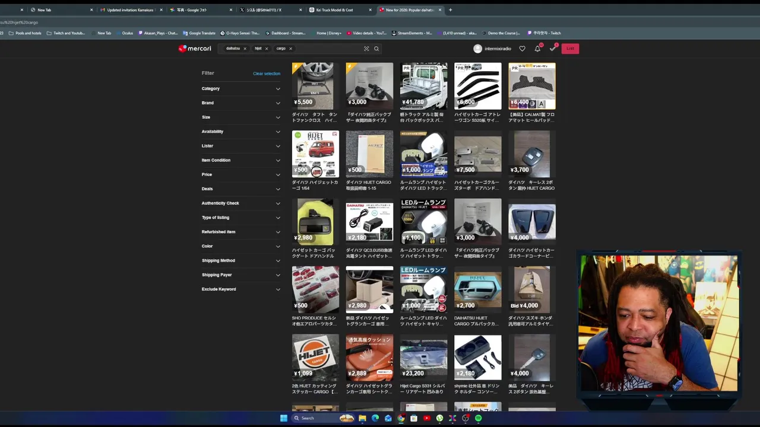Viewport: 760px width, 427px height.
Task: Remove the cargo search tag
Action: (x=290, y=49)
